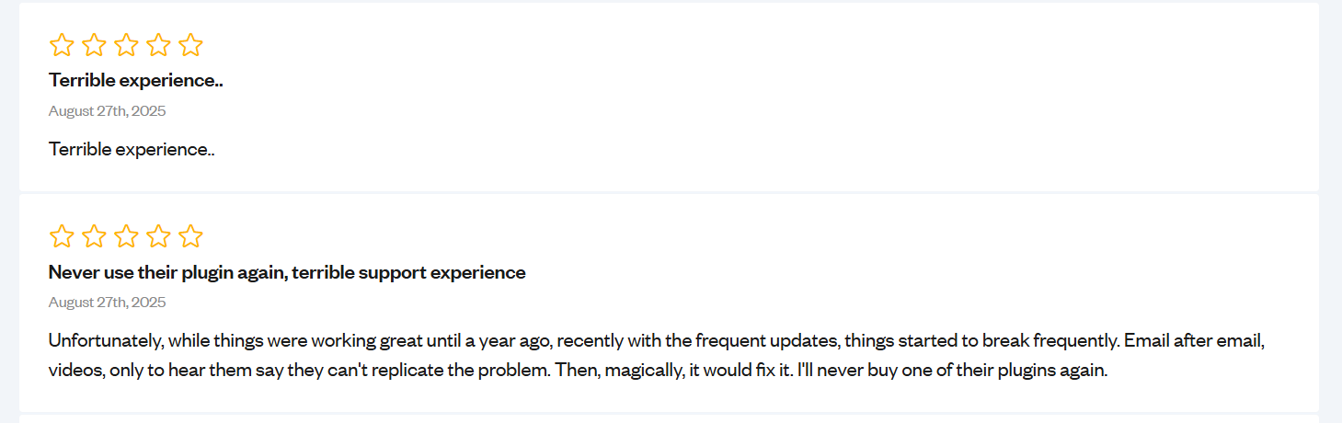
Task: Click second star of plugin support review
Action: tap(94, 237)
